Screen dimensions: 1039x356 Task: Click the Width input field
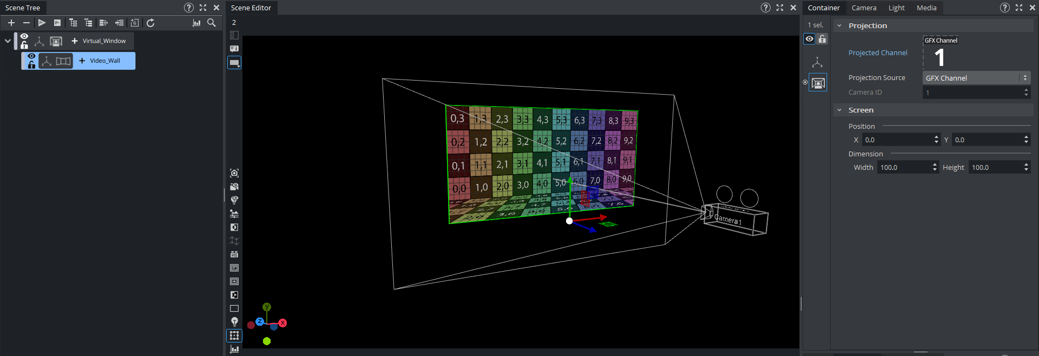point(904,168)
